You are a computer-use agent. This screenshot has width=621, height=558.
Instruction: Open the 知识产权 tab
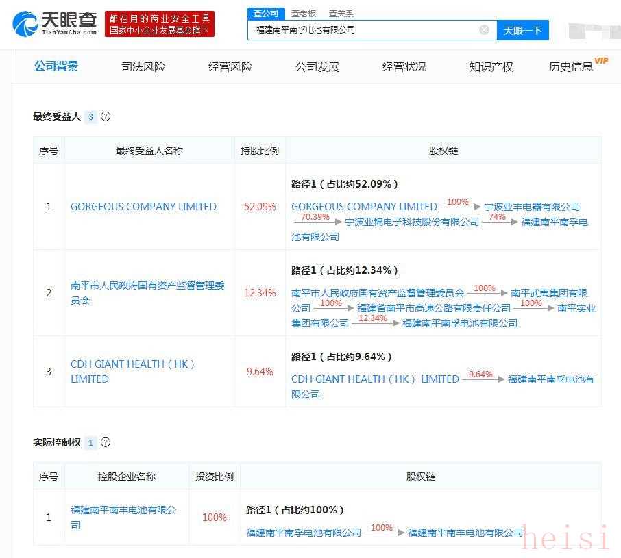[491, 66]
